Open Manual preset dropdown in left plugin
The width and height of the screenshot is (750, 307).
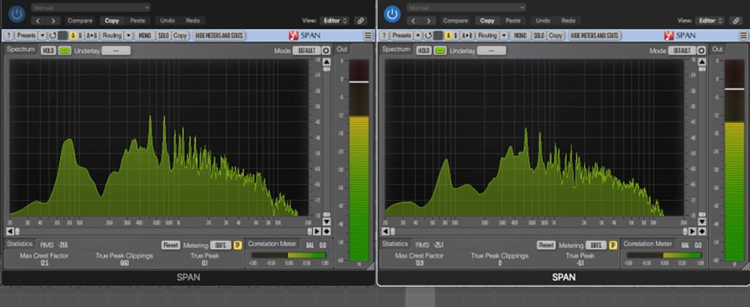point(91,7)
